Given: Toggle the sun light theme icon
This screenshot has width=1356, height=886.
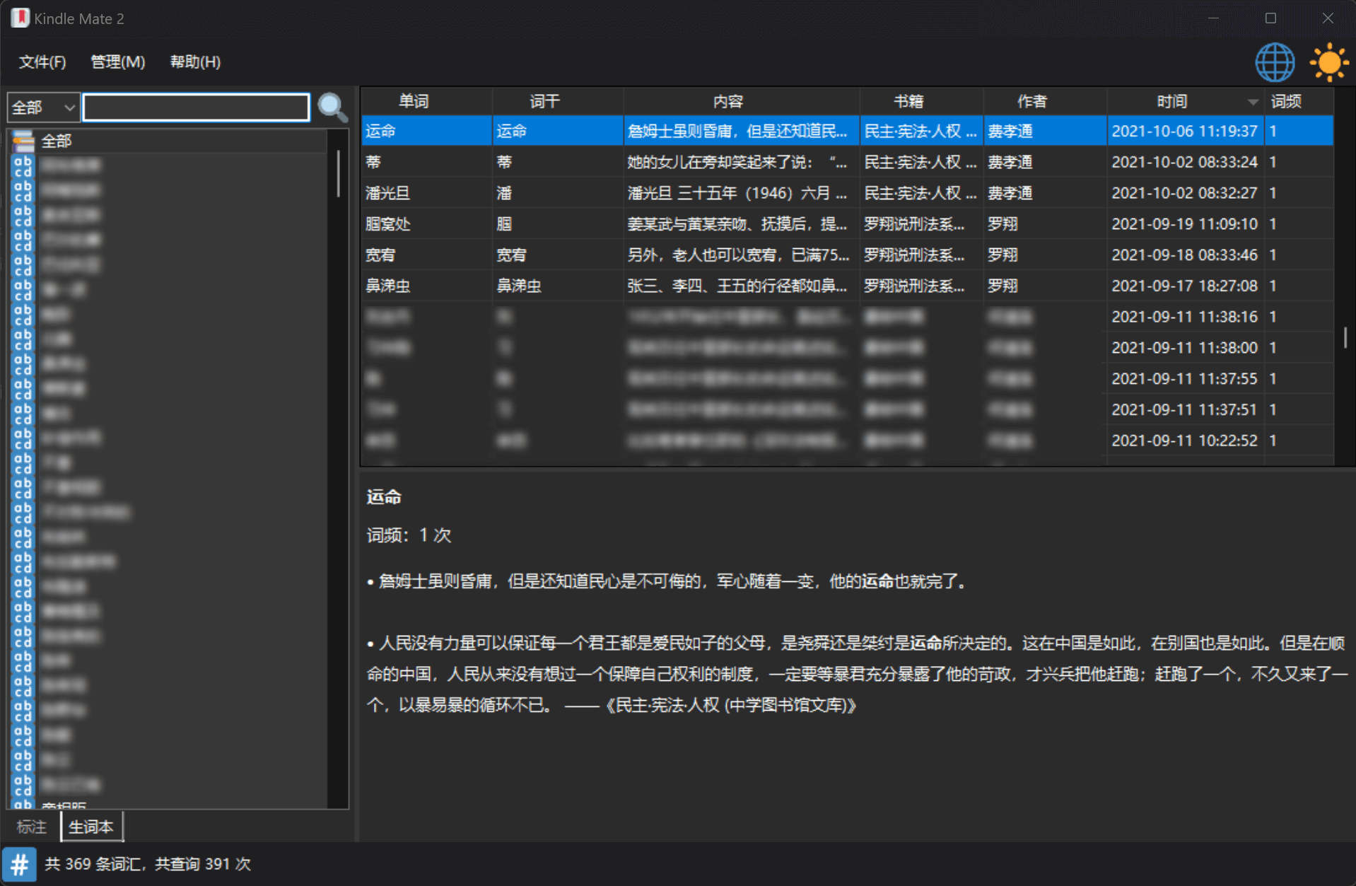Looking at the screenshot, I should (x=1328, y=62).
